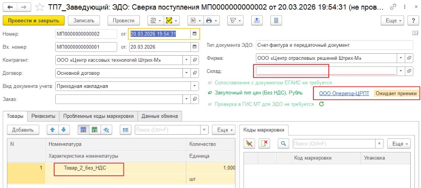Click the Записать button
Image resolution: width=421 pixels, height=188 pixels.
click(x=84, y=21)
